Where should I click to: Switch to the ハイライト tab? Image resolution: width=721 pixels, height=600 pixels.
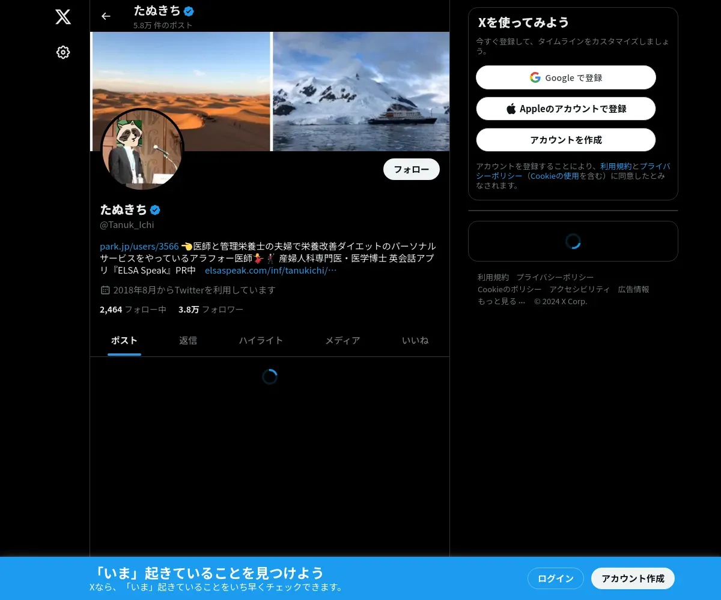(x=261, y=341)
